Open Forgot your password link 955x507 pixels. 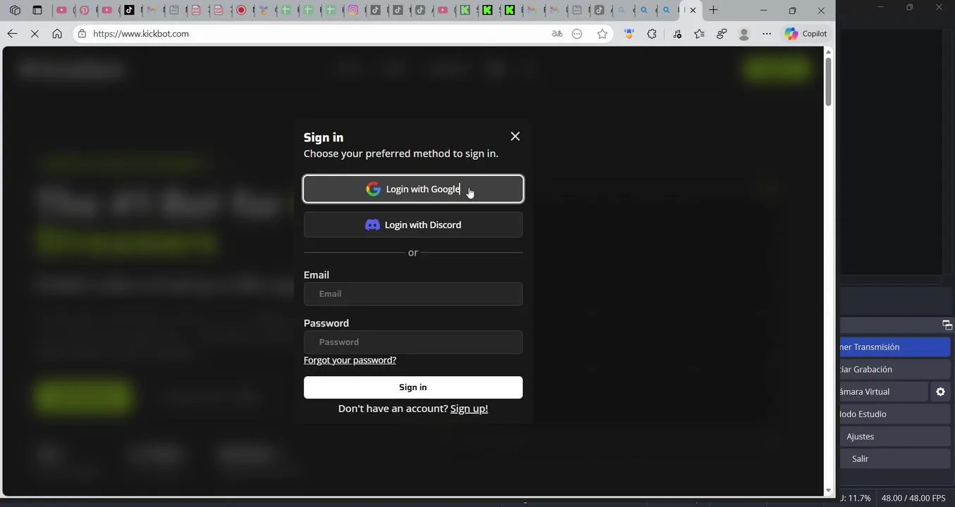click(350, 360)
